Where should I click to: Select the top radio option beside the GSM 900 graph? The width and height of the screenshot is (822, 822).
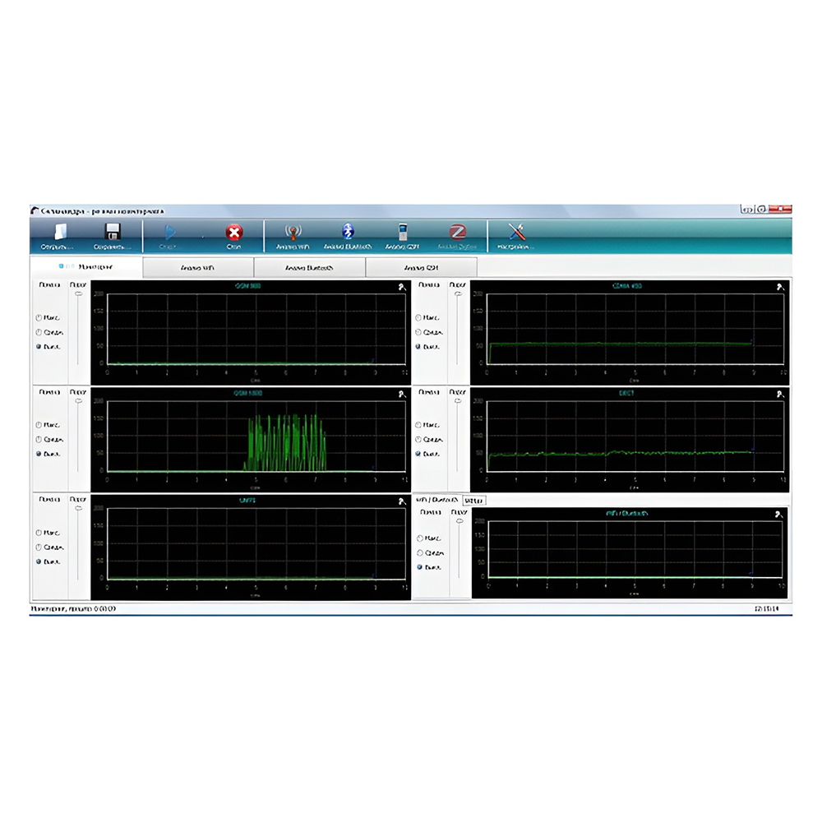tap(39, 317)
